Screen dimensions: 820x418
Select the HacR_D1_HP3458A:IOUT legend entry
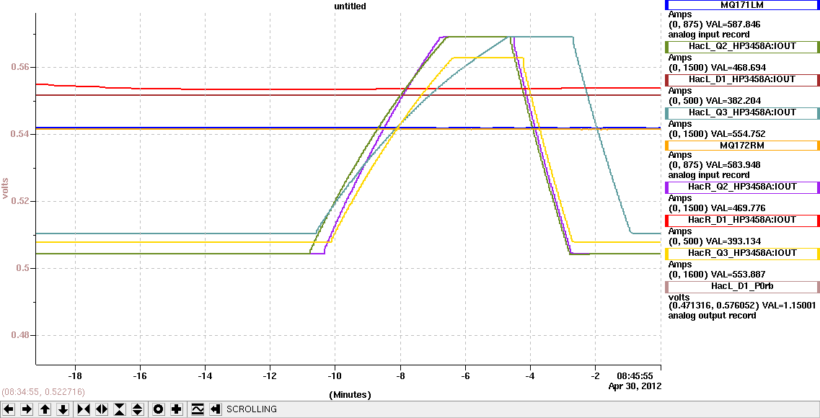(742, 220)
